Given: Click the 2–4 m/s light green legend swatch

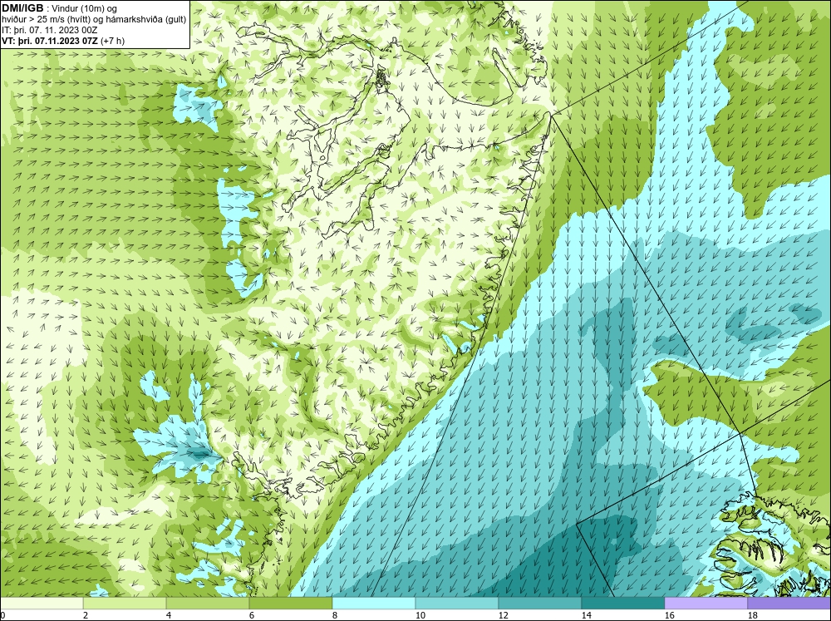Looking at the screenshot, I should pos(125,604).
